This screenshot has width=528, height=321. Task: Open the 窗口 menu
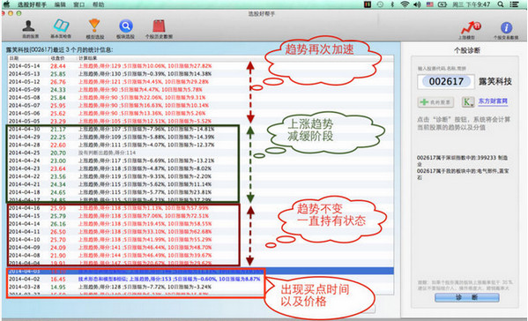pyautogui.click(x=79, y=4)
